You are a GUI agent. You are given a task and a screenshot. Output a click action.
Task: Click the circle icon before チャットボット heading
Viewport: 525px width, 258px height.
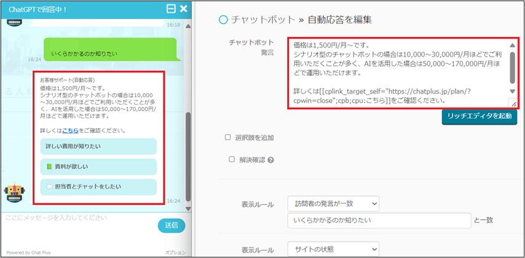pyautogui.click(x=224, y=19)
